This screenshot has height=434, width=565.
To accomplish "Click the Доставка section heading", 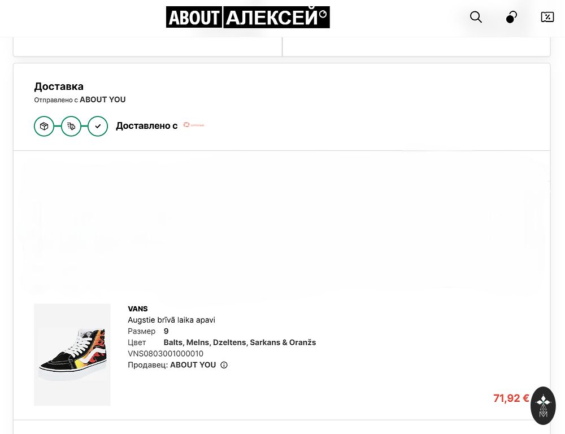I will [x=59, y=86].
